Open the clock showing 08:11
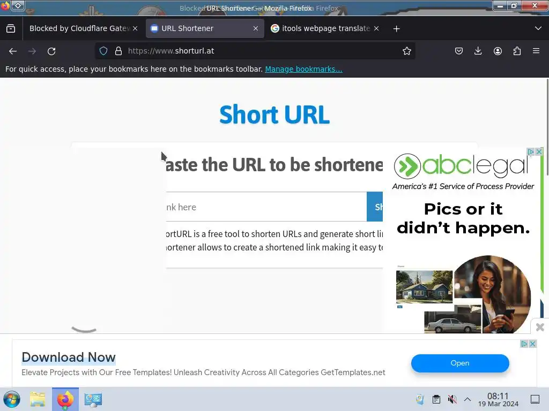This screenshot has width=549, height=411. (498, 399)
